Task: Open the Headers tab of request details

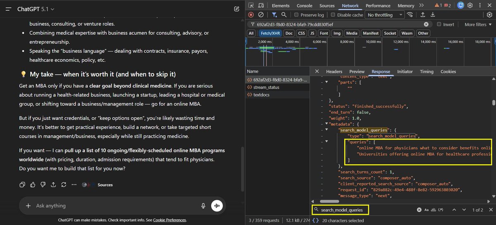Action: click(334, 71)
